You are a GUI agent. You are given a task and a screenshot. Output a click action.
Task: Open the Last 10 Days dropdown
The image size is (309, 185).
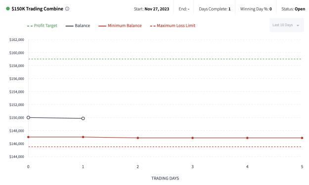[286, 25]
